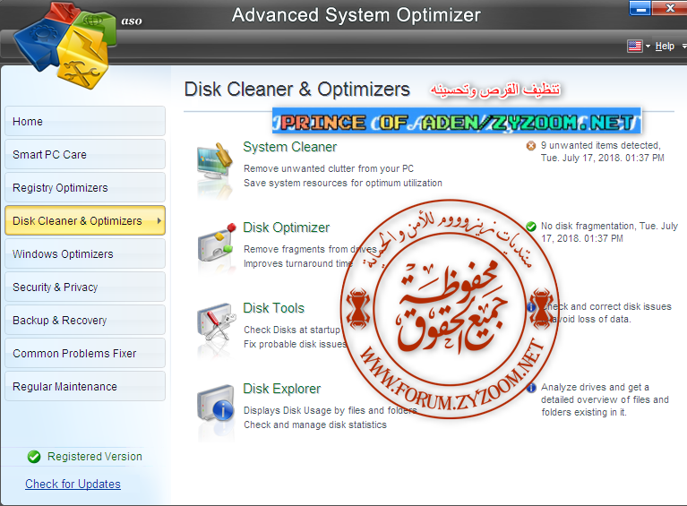Open Regular Maintenance section

(85, 386)
